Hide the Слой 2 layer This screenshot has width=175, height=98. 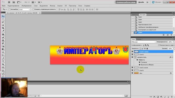coord(132,54)
